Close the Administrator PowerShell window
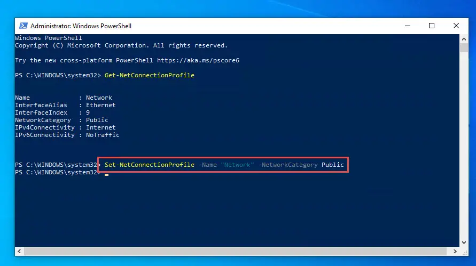This screenshot has height=266, width=476. [x=456, y=26]
